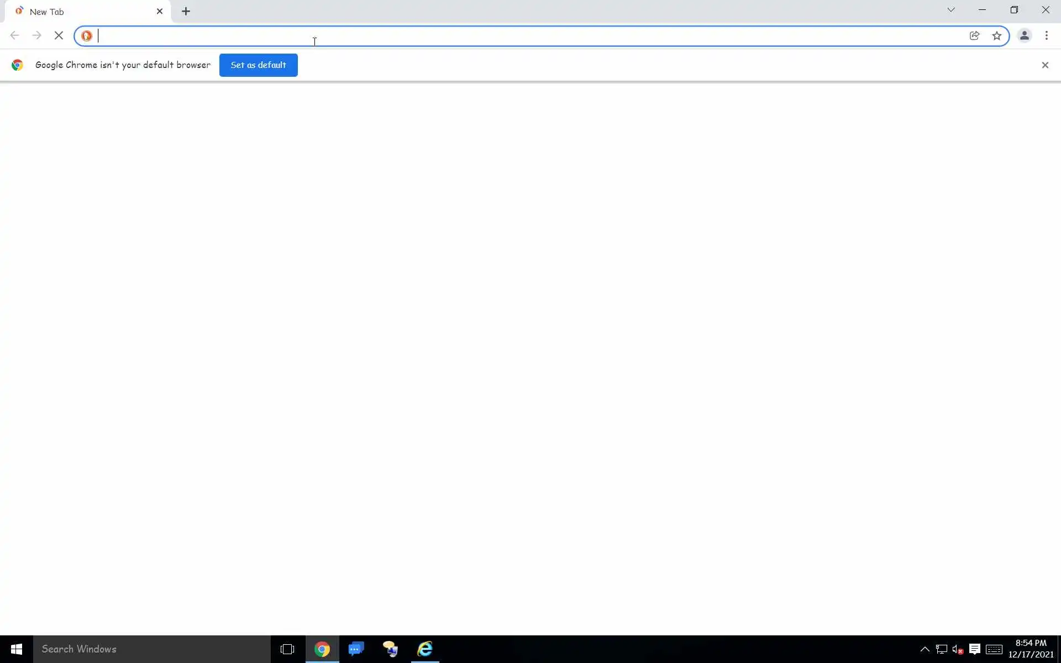Click the Set as default button
The width and height of the screenshot is (1061, 663).
click(258, 65)
